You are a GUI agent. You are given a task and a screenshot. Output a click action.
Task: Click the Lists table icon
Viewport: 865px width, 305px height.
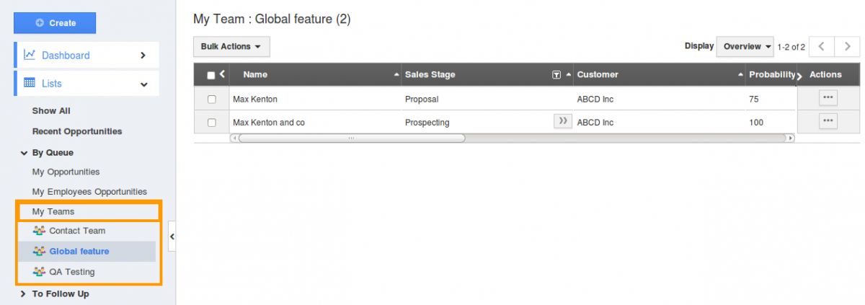point(30,83)
